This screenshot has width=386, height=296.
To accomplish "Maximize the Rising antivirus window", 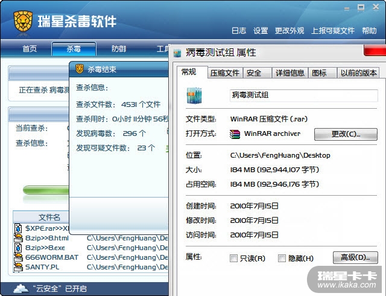I will click(361, 7).
